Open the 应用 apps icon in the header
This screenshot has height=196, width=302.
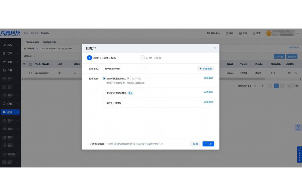click(240, 33)
